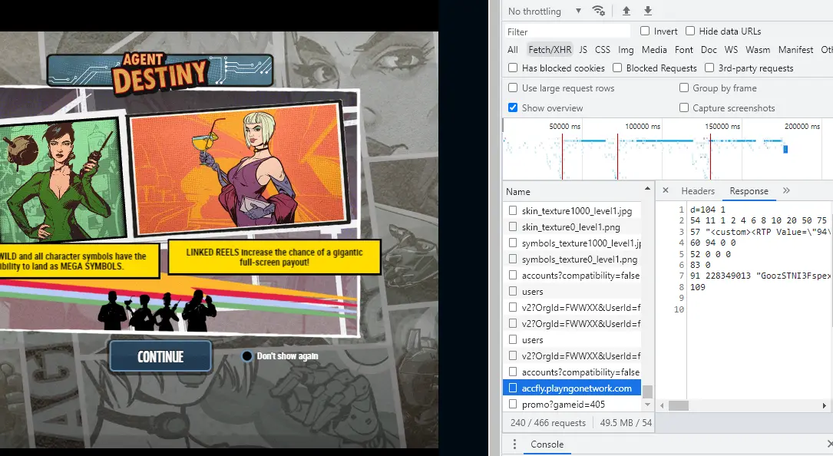Click response line containing '228349013'

point(760,276)
